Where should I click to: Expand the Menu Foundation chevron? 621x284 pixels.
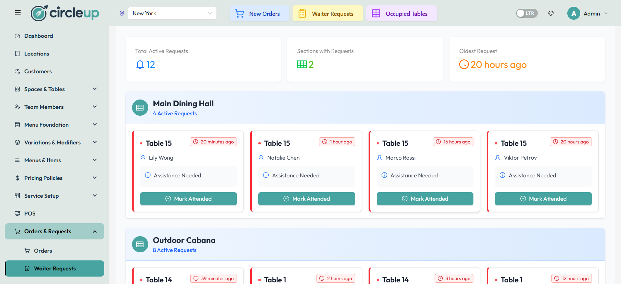pos(95,124)
